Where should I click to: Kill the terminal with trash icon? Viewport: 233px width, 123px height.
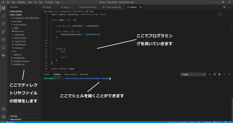(219, 74)
